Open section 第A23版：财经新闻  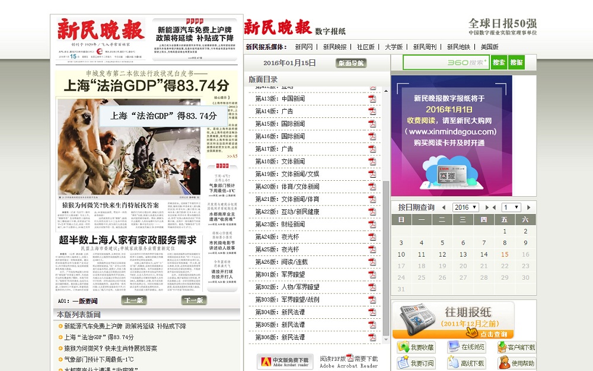(x=280, y=224)
